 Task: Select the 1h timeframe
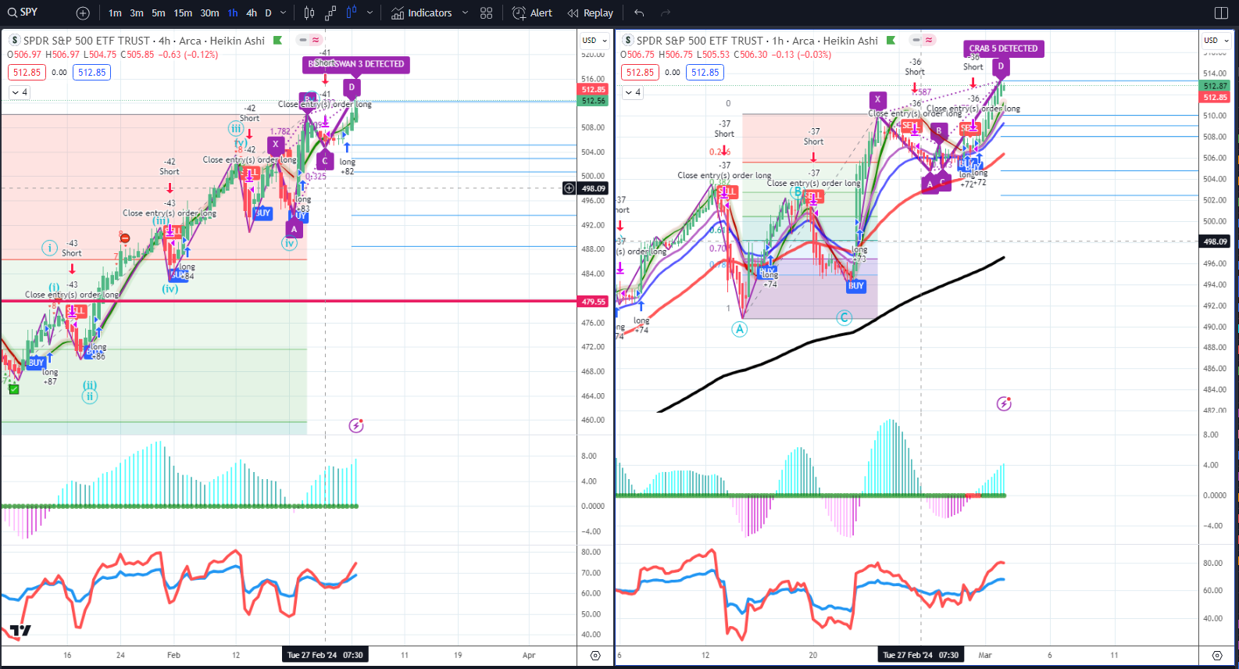[233, 13]
